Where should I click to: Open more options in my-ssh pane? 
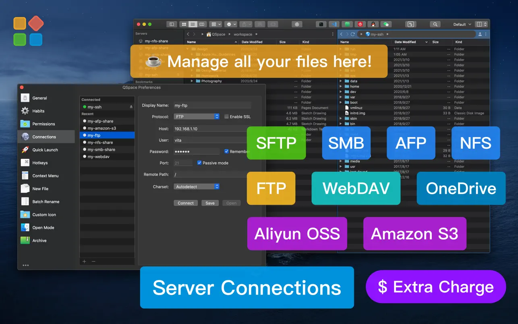coord(486,34)
